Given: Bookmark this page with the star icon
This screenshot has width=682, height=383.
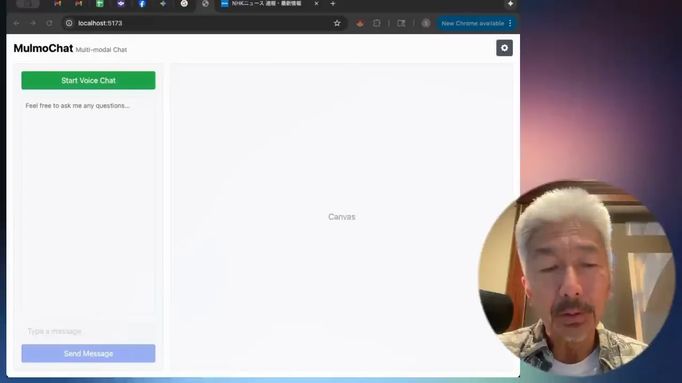Looking at the screenshot, I should (x=337, y=23).
